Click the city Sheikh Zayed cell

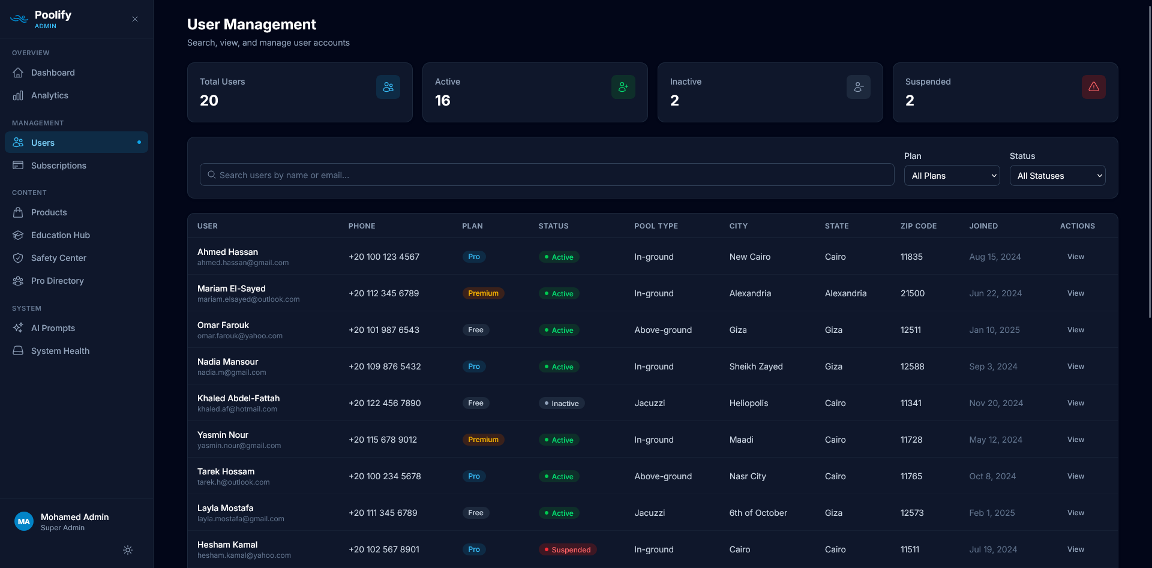coord(756,366)
